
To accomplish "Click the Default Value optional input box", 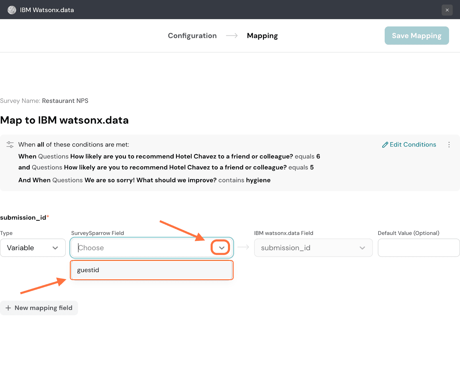I will 419,248.
